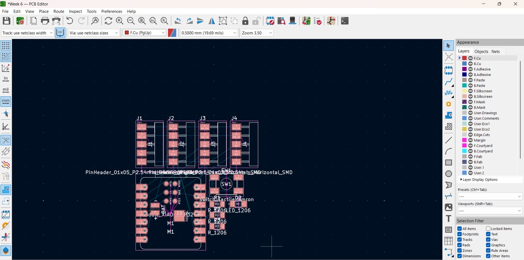This screenshot has width=524, height=260.
Task: Open Board Setup from the toolbar
Action: 20,21
